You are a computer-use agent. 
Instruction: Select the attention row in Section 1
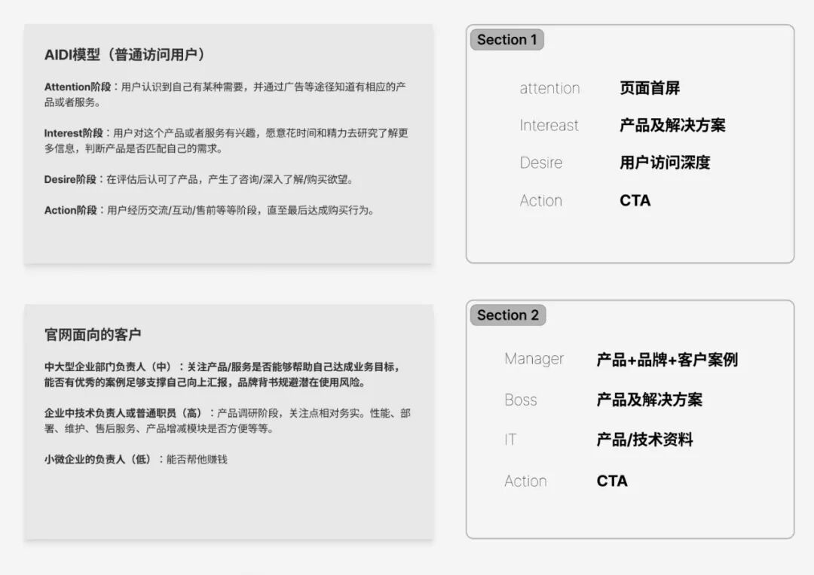pos(549,88)
